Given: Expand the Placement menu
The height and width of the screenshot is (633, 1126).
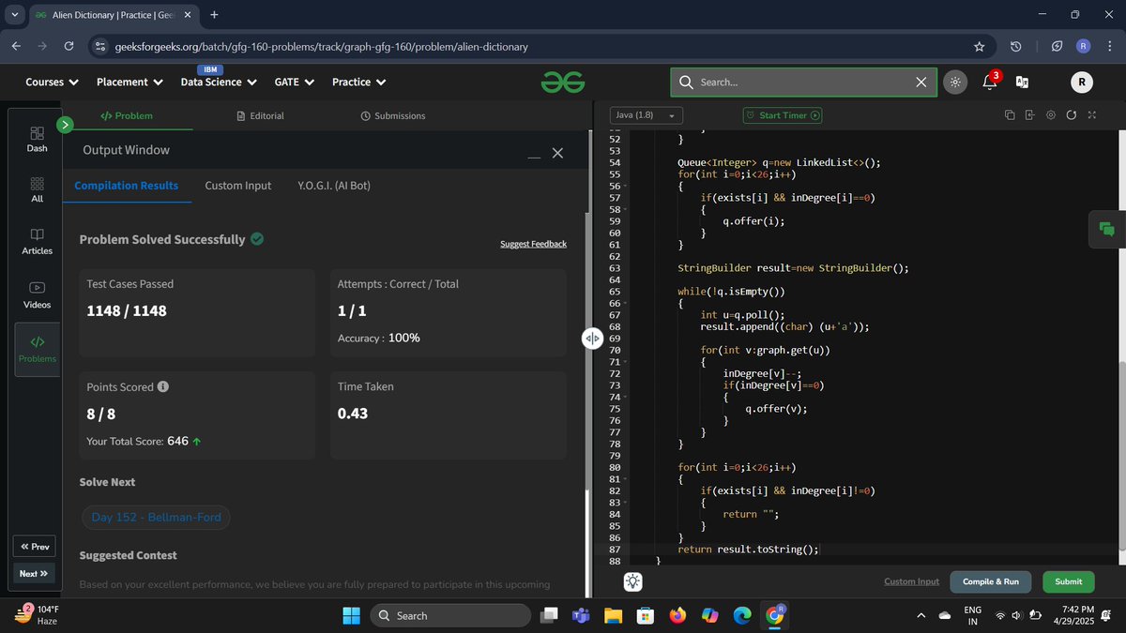Looking at the screenshot, I should (129, 83).
